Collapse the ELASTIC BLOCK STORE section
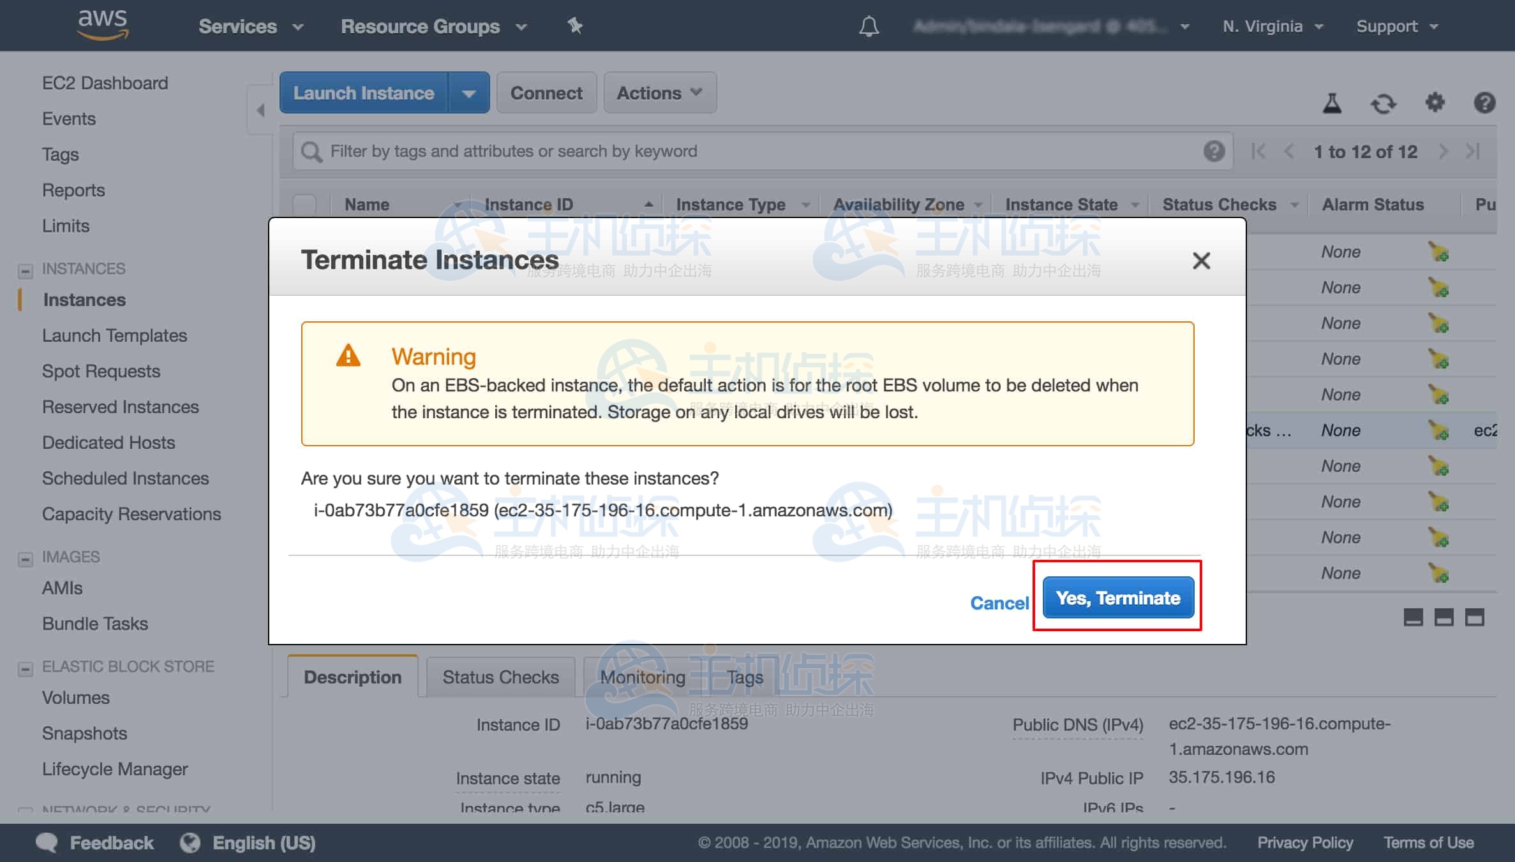1515x862 pixels. click(26, 669)
